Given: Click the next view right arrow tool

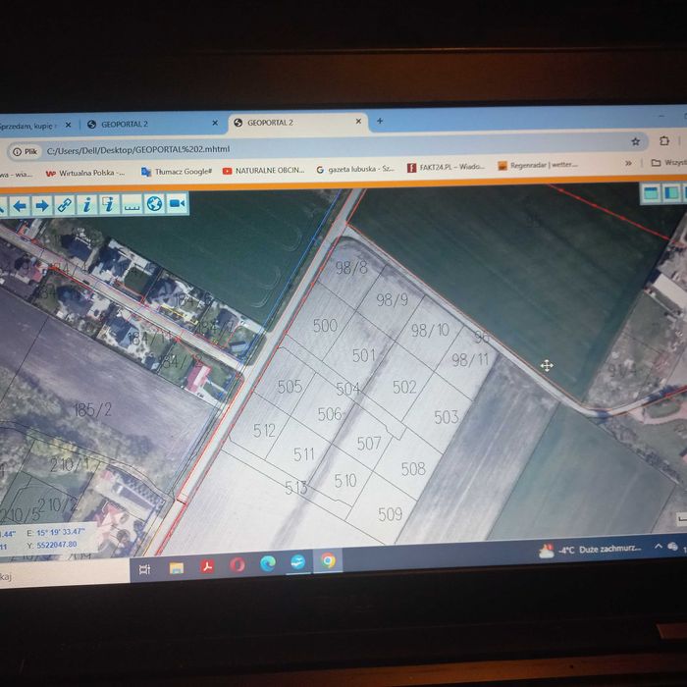Looking at the screenshot, I should (42, 205).
